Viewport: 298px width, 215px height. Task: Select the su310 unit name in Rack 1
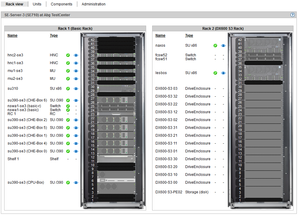point(12,89)
